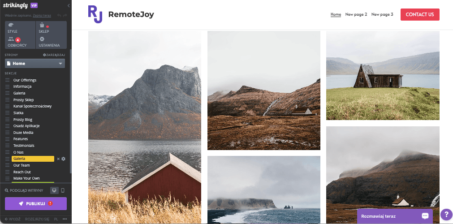This screenshot has height=224, width=453.
Task: Open Ustawienia gear settings
Action: click(42, 39)
